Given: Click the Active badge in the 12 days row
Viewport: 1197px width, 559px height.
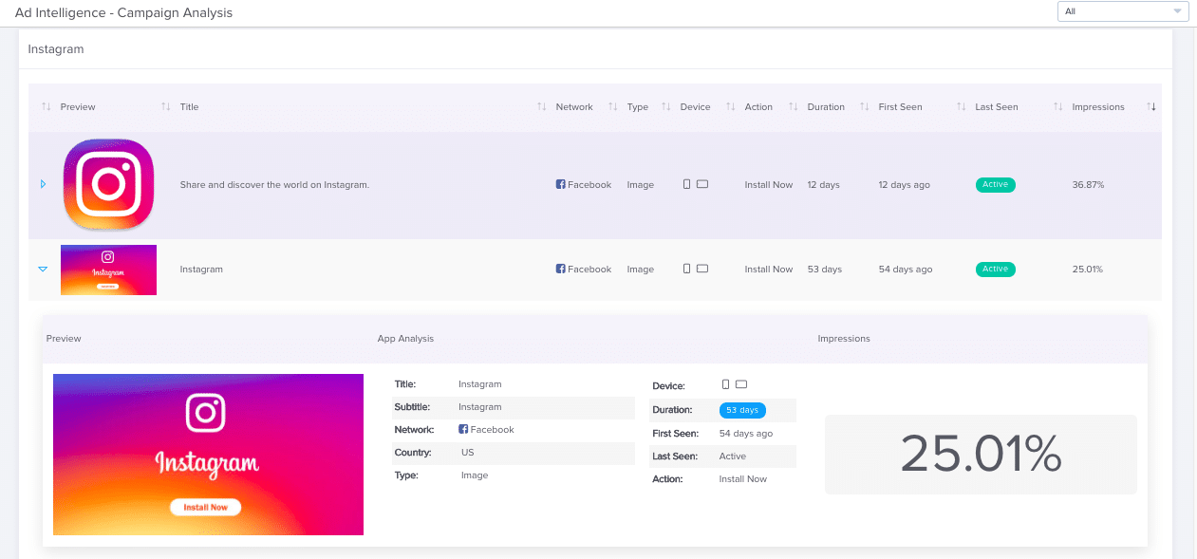Looking at the screenshot, I should point(996,185).
